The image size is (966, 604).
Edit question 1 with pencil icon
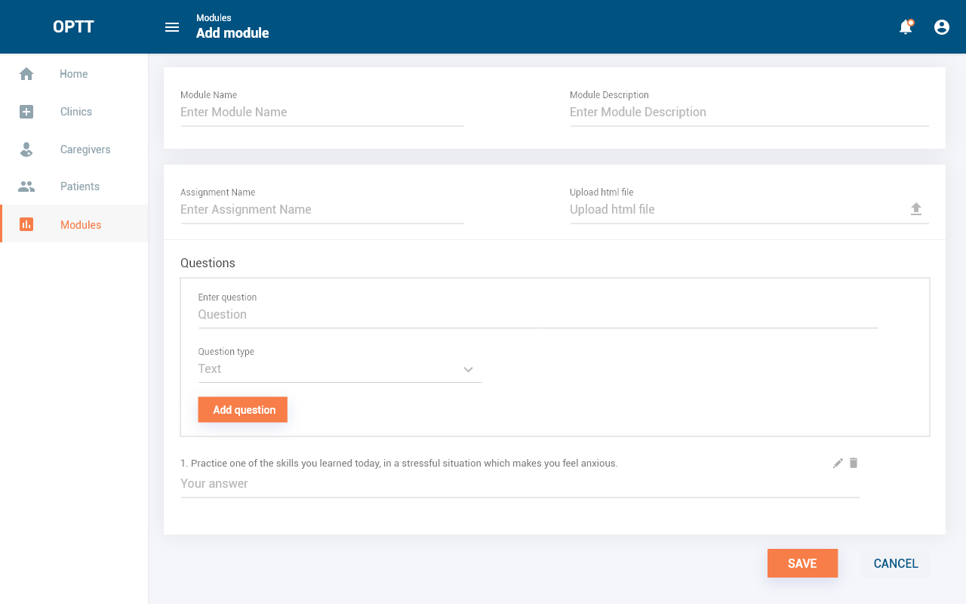838,463
